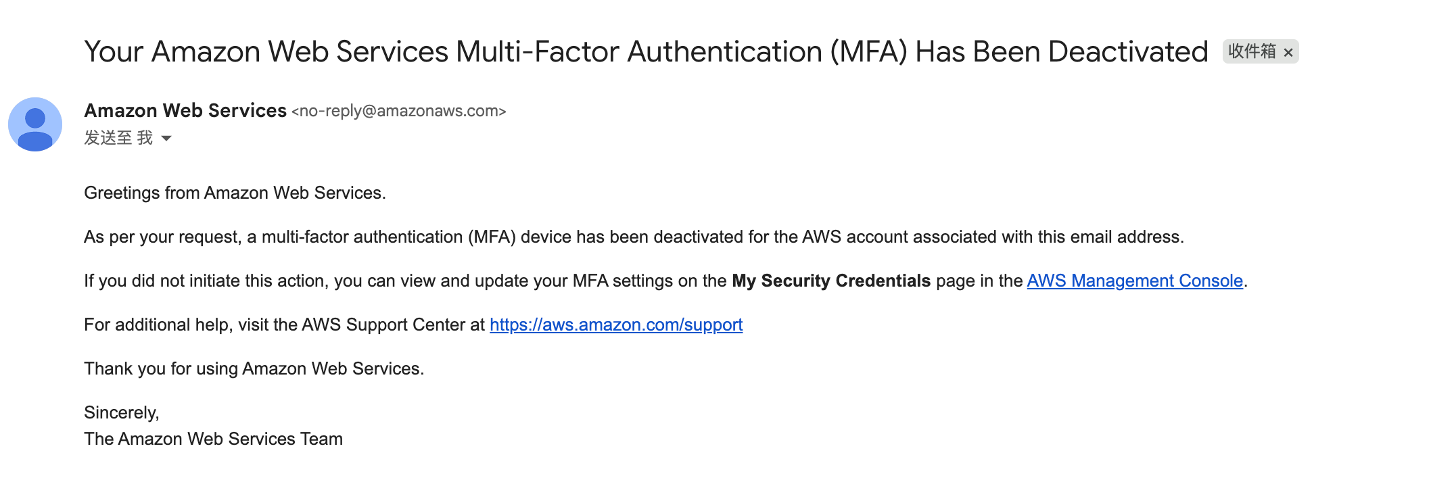The image size is (1454, 480).
Task: Click the "As per your request" opening words
Action: (x=162, y=237)
